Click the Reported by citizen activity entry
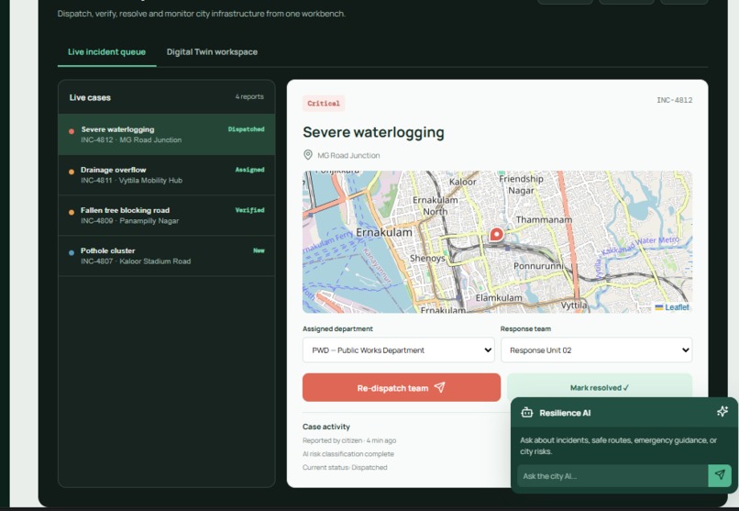The height and width of the screenshot is (511, 739). coord(349,440)
